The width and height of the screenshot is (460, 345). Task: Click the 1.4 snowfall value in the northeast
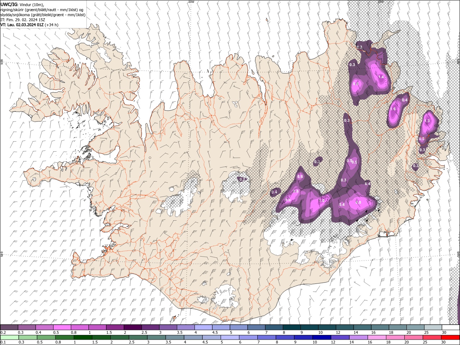[381, 77]
